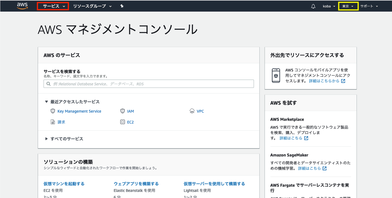Click the VPC cloud icon
This screenshot has width=392, height=198.
192,111
